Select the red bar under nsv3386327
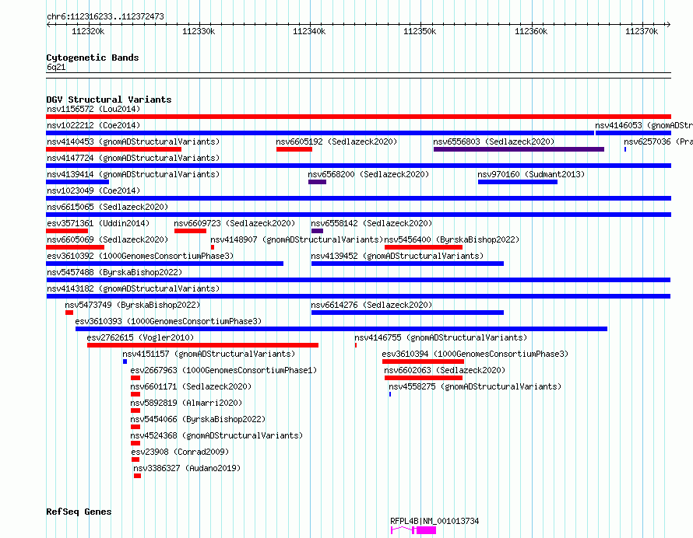 tap(138, 476)
